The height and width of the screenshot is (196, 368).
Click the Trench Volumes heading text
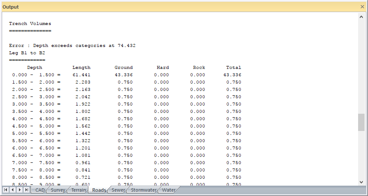tap(30, 24)
